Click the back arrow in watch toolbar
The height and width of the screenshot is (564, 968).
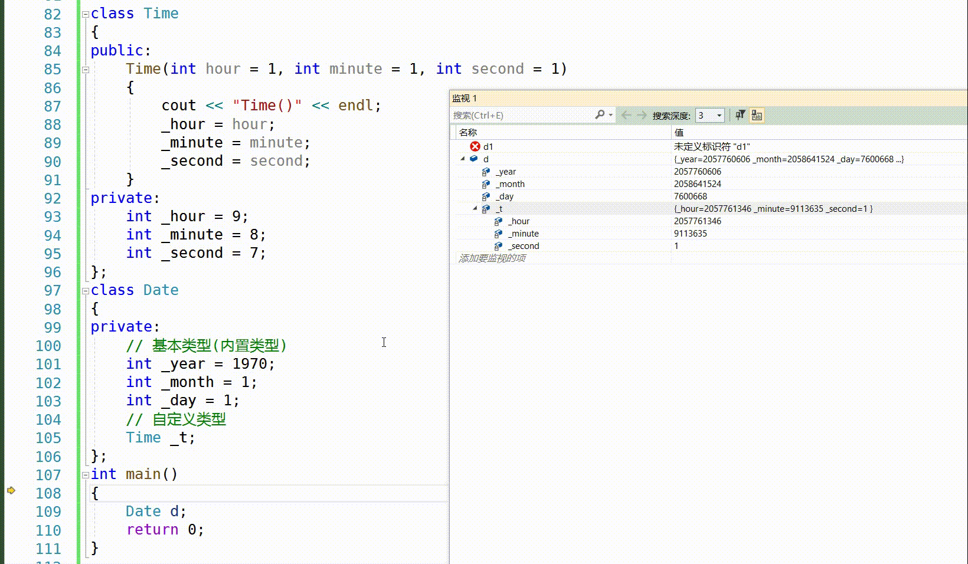point(626,115)
